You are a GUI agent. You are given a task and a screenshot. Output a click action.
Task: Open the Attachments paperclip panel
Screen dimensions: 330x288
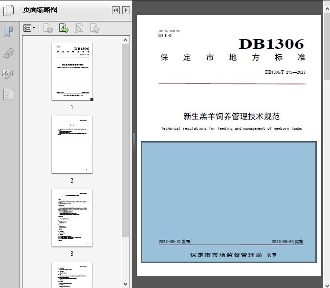click(x=8, y=53)
